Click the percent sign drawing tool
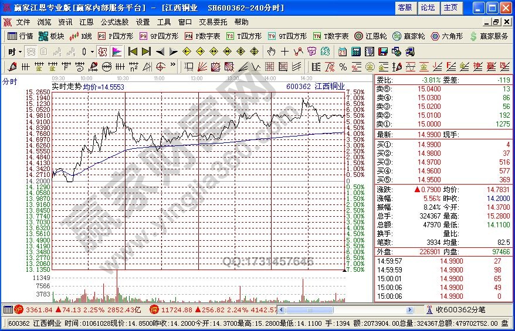The height and width of the screenshot is (331, 515). [x=343, y=66]
